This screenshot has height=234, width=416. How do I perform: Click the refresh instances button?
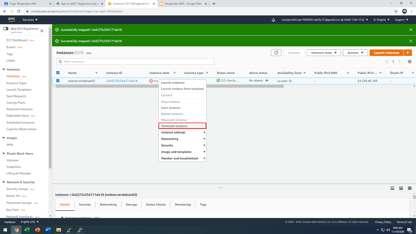[276, 53]
